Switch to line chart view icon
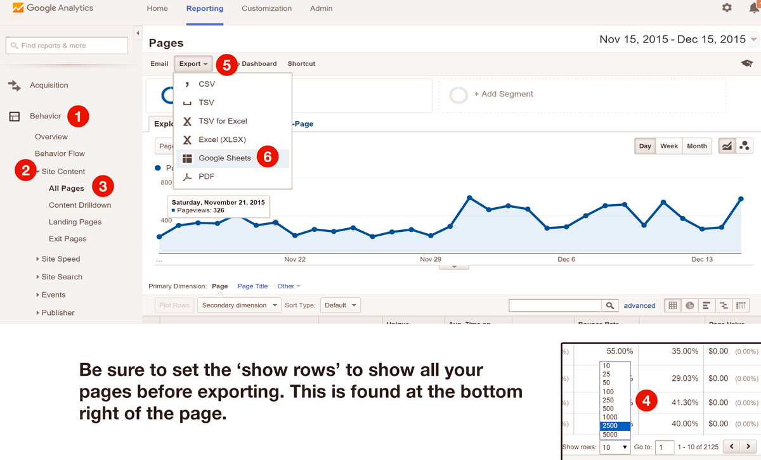Image resolution: width=761 pixels, height=460 pixels. click(727, 146)
